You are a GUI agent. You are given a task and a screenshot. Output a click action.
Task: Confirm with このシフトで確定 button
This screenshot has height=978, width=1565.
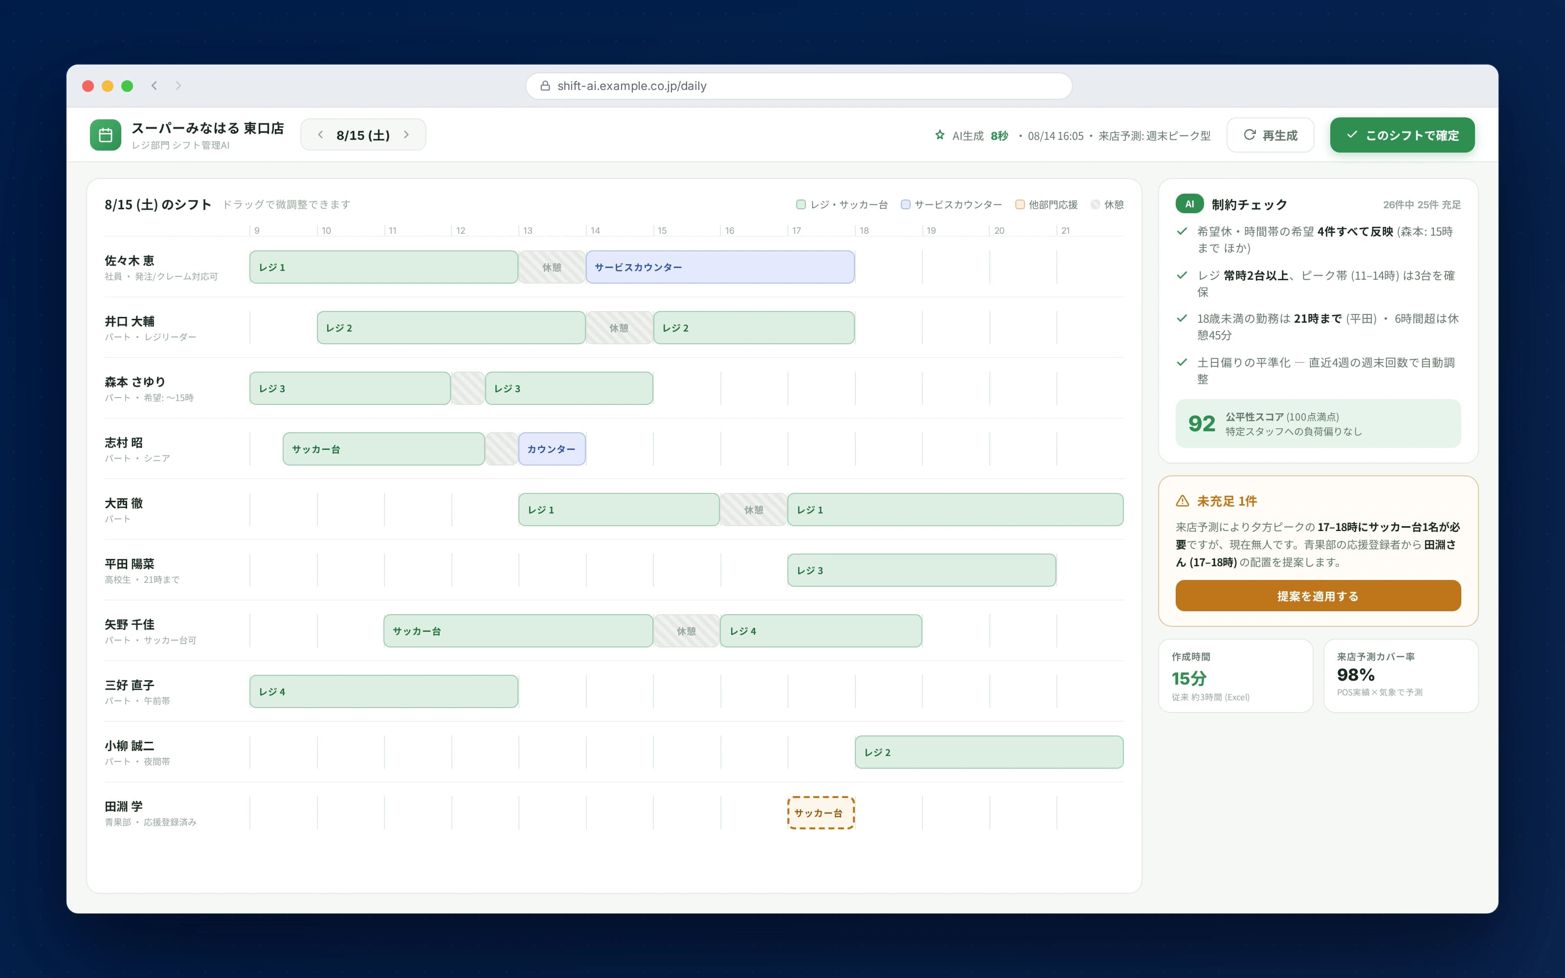click(x=1402, y=134)
